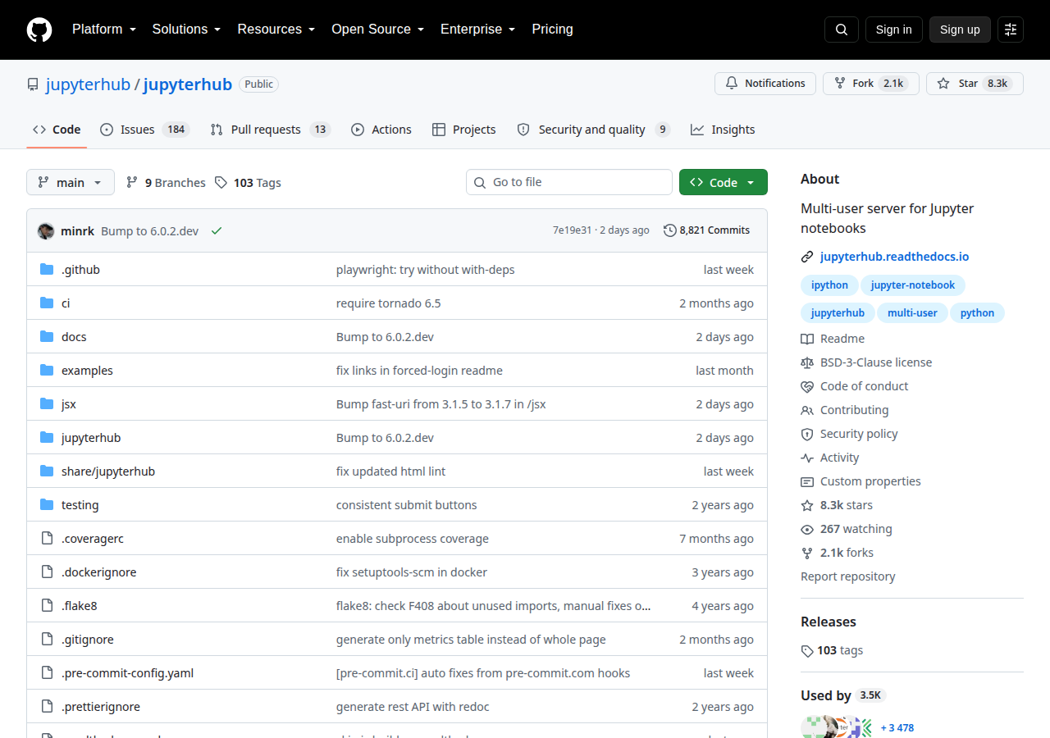This screenshot has height=738, width=1050.
Task: Click the book icon next to Readme
Action: pos(807,339)
